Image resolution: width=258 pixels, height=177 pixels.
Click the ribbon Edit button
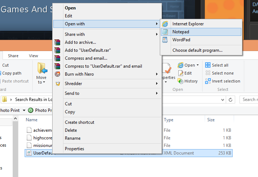pos(185,73)
